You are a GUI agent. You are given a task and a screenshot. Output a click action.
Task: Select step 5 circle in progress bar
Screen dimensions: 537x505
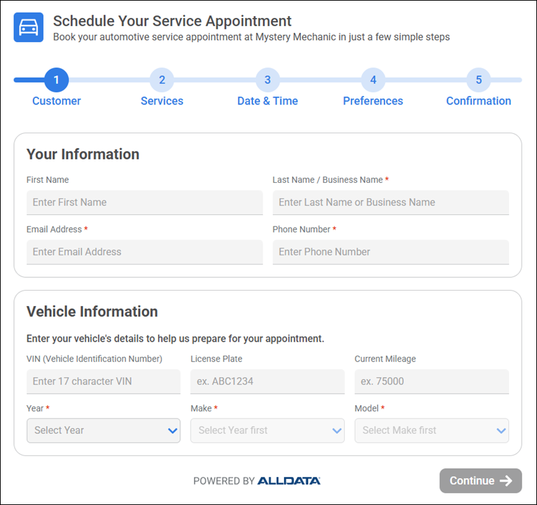479,80
